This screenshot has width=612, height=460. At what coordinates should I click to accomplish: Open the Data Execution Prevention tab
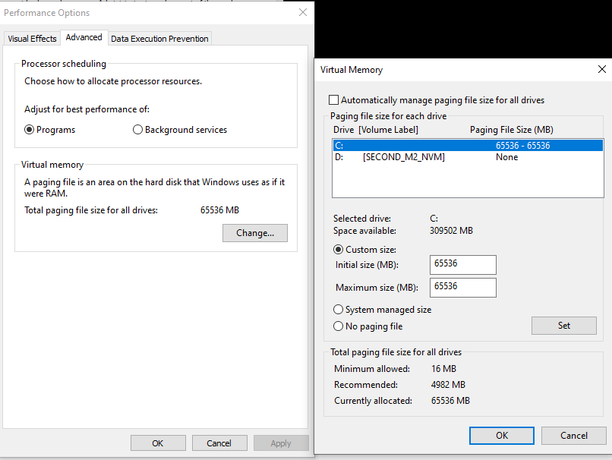click(x=159, y=39)
